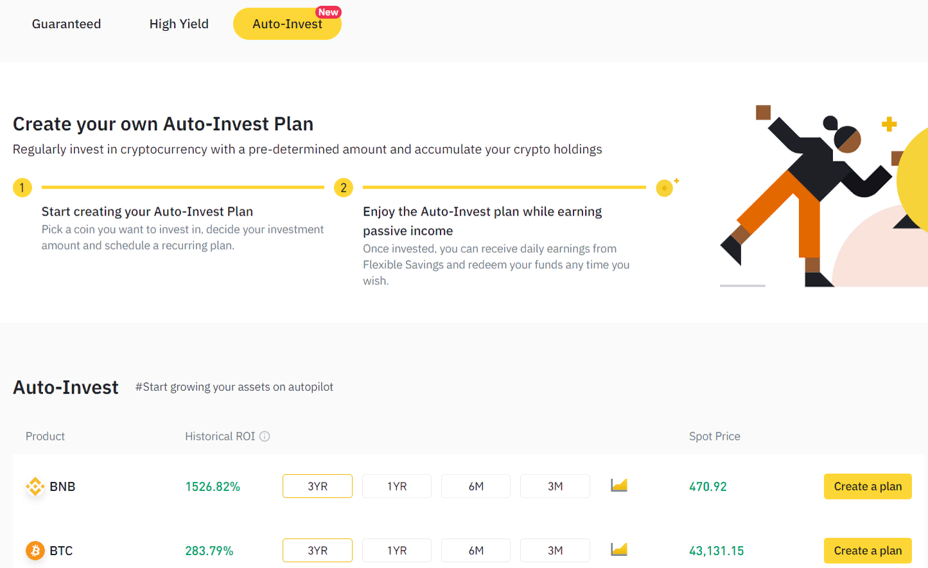Click the BNB coin icon
Screen dimensions: 928x568
tap(35, 486)
